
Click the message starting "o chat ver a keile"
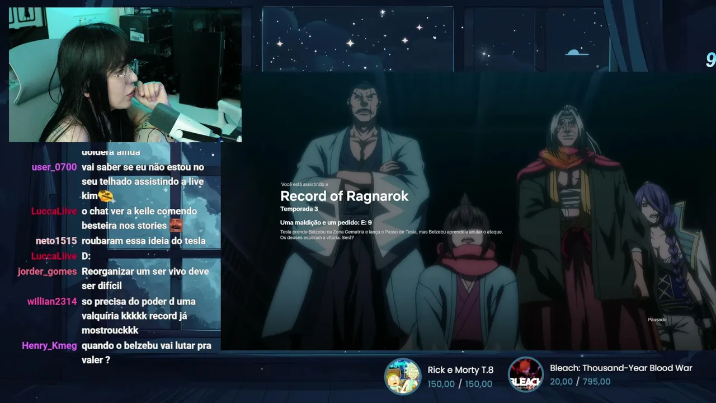coord(139,218)
